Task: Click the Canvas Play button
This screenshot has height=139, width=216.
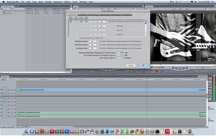Action: coord(180,68)
